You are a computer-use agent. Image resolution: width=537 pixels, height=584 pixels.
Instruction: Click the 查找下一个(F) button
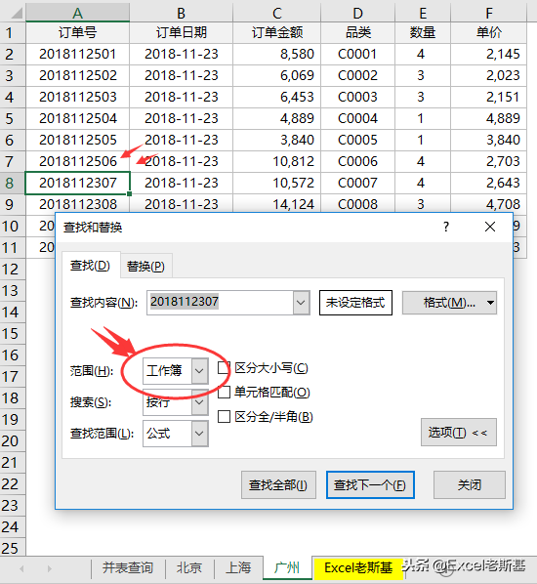coord(370,485)
